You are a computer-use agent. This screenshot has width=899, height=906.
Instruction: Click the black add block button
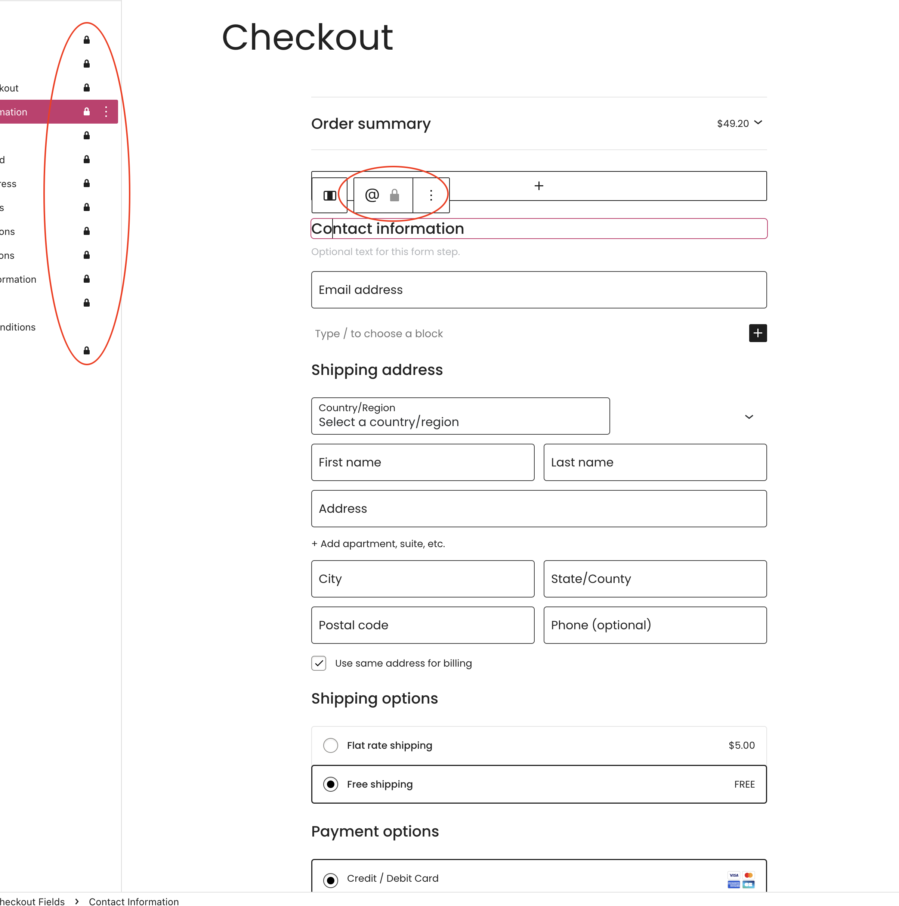point(757,333)
